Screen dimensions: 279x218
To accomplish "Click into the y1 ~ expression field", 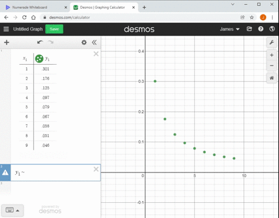I will point(55,173).
